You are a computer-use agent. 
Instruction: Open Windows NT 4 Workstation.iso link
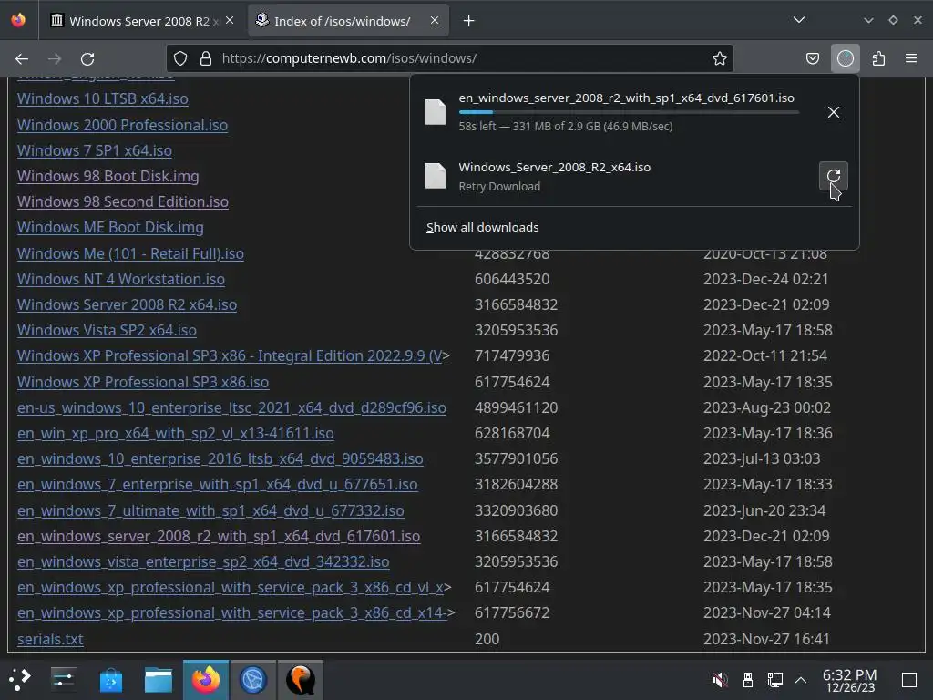(x=121, y=279)
